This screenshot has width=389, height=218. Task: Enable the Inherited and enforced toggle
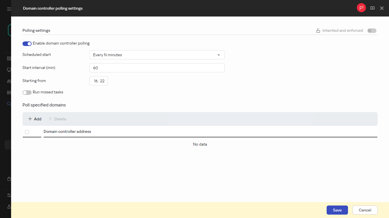tap(372, 30)
